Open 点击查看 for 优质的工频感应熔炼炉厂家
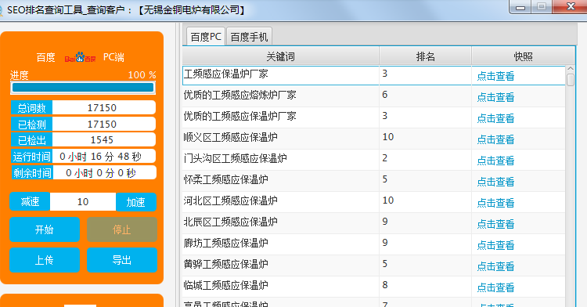Image resolution: width=587 pixels, height=307 pixels. [495, 97]
